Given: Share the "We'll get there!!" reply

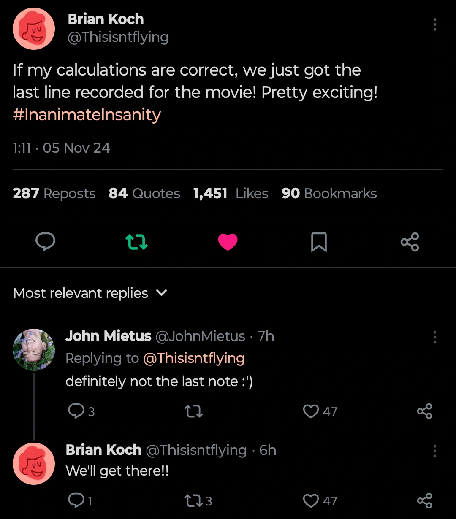Looking at the screenshot, I should point(424,501).
